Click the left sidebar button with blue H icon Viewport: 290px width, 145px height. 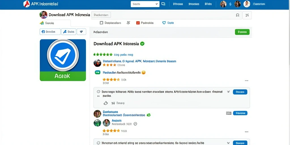tap(50, 32)
